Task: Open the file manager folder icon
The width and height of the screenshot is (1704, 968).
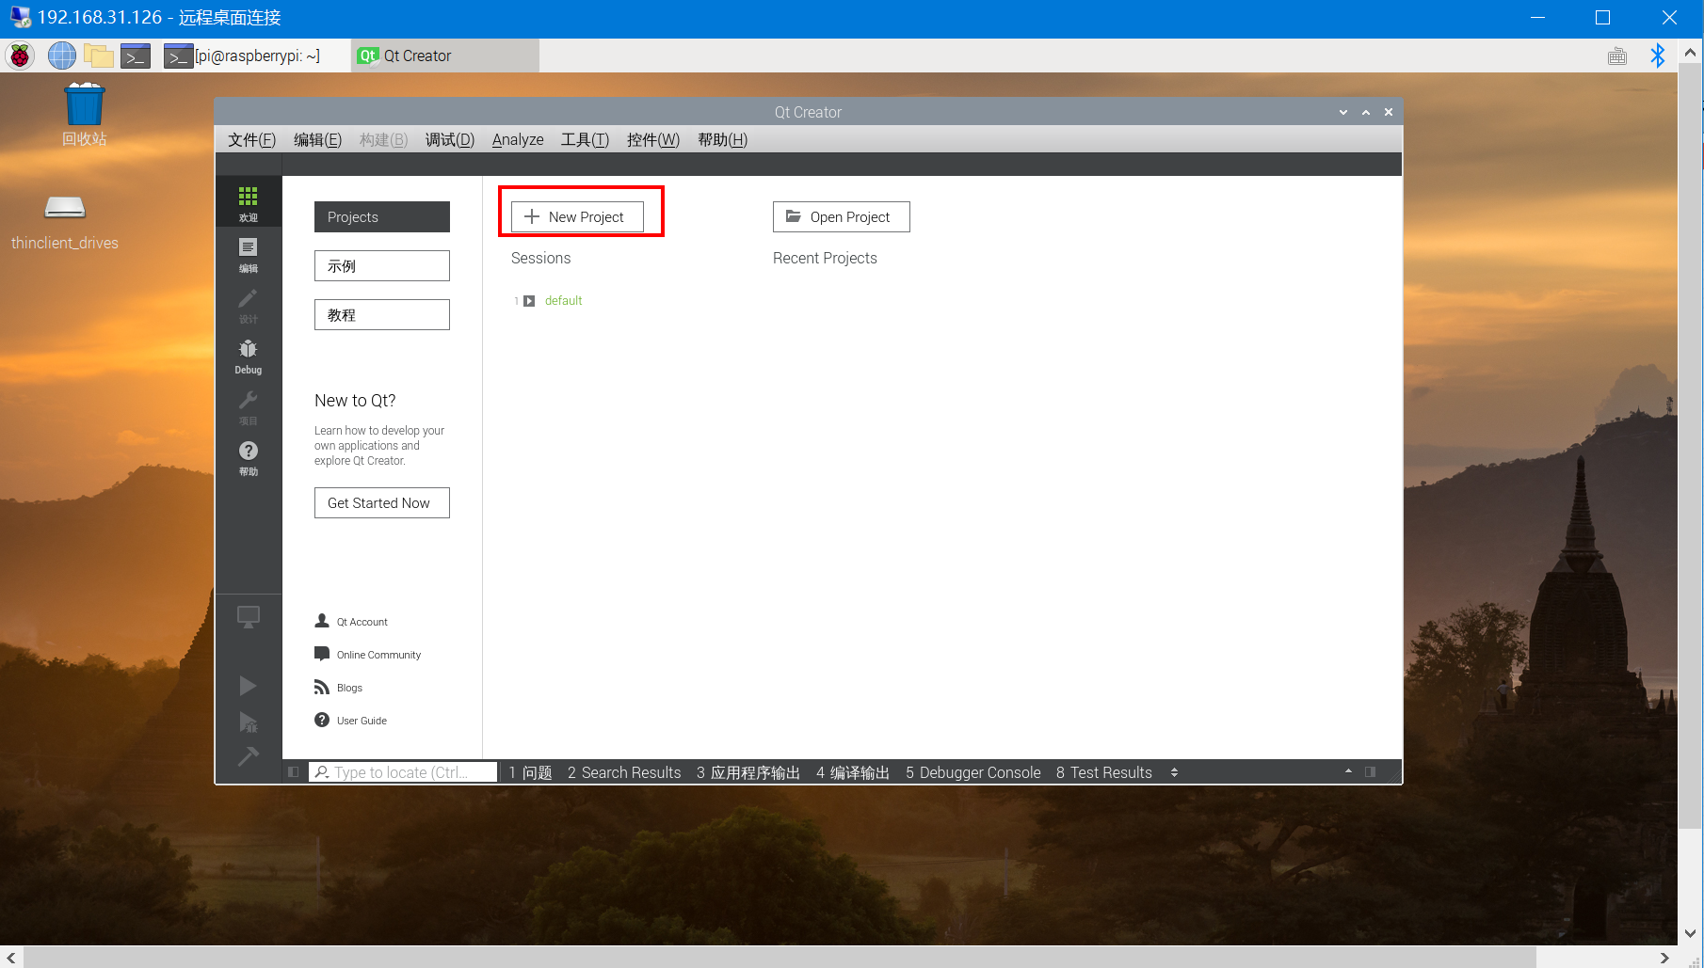Action: (x=99, y=56)
